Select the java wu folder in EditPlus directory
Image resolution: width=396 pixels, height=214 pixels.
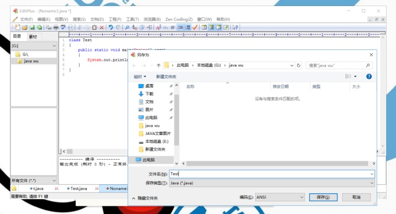point(31,61)
